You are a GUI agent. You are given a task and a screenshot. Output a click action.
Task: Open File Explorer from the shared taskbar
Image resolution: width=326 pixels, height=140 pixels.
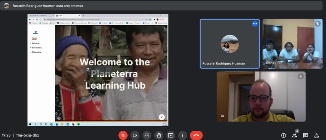click(x=62, y=124)
